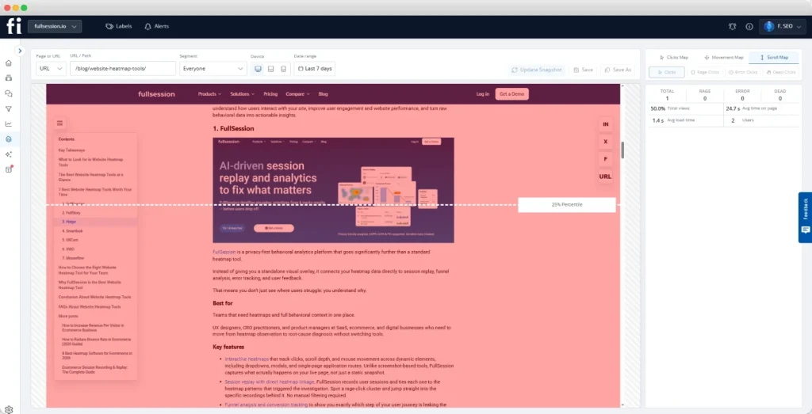812x414 pixels.
Task: Open settings gear at sidebar bottom
Action: (9, 409)
